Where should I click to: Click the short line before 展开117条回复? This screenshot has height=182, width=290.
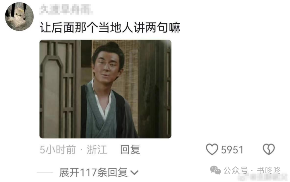click(45, 173)
